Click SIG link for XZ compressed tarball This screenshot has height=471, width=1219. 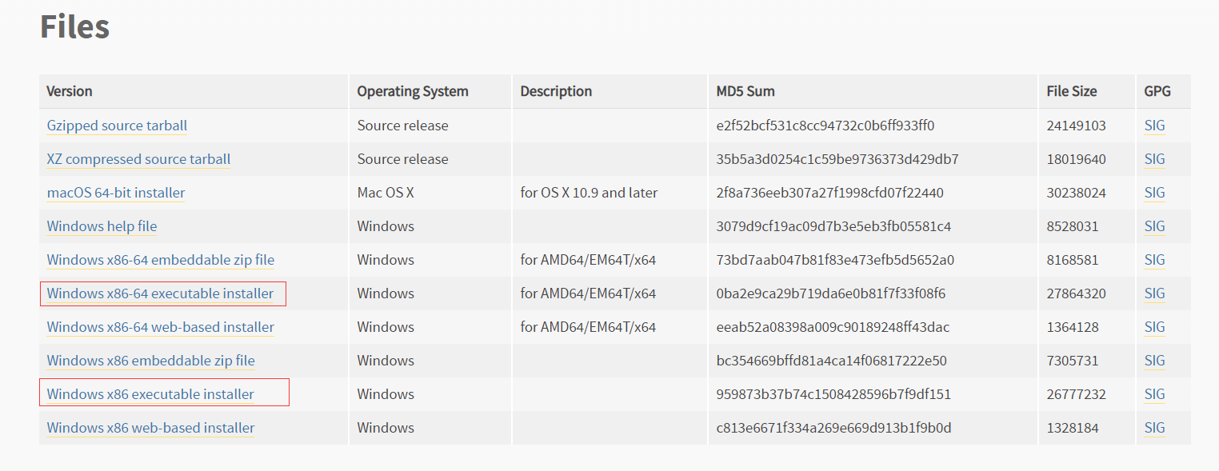pyautogui.click(x=1154, y=159)
